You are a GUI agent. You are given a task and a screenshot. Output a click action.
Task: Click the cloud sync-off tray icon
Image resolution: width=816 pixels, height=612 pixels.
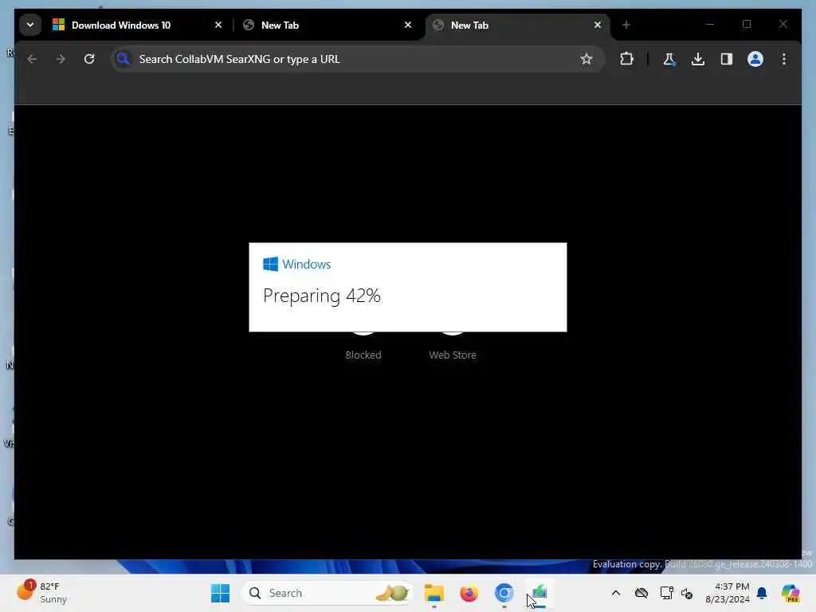pos(641,593)
